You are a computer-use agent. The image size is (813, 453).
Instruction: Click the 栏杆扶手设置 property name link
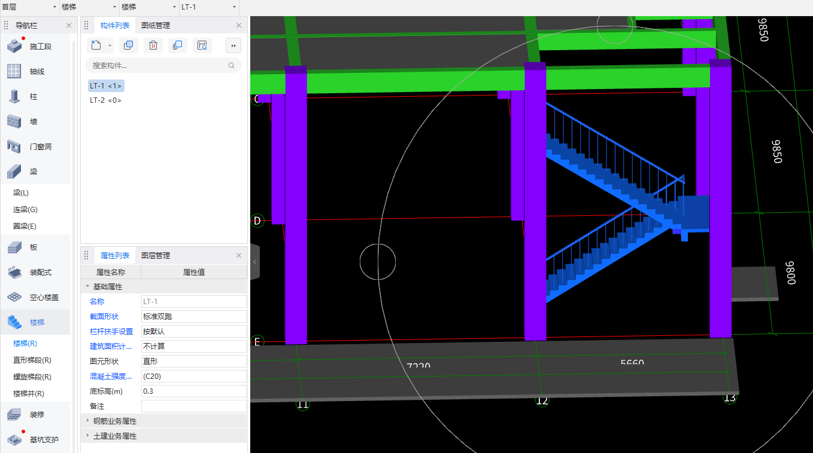point(111,332)
